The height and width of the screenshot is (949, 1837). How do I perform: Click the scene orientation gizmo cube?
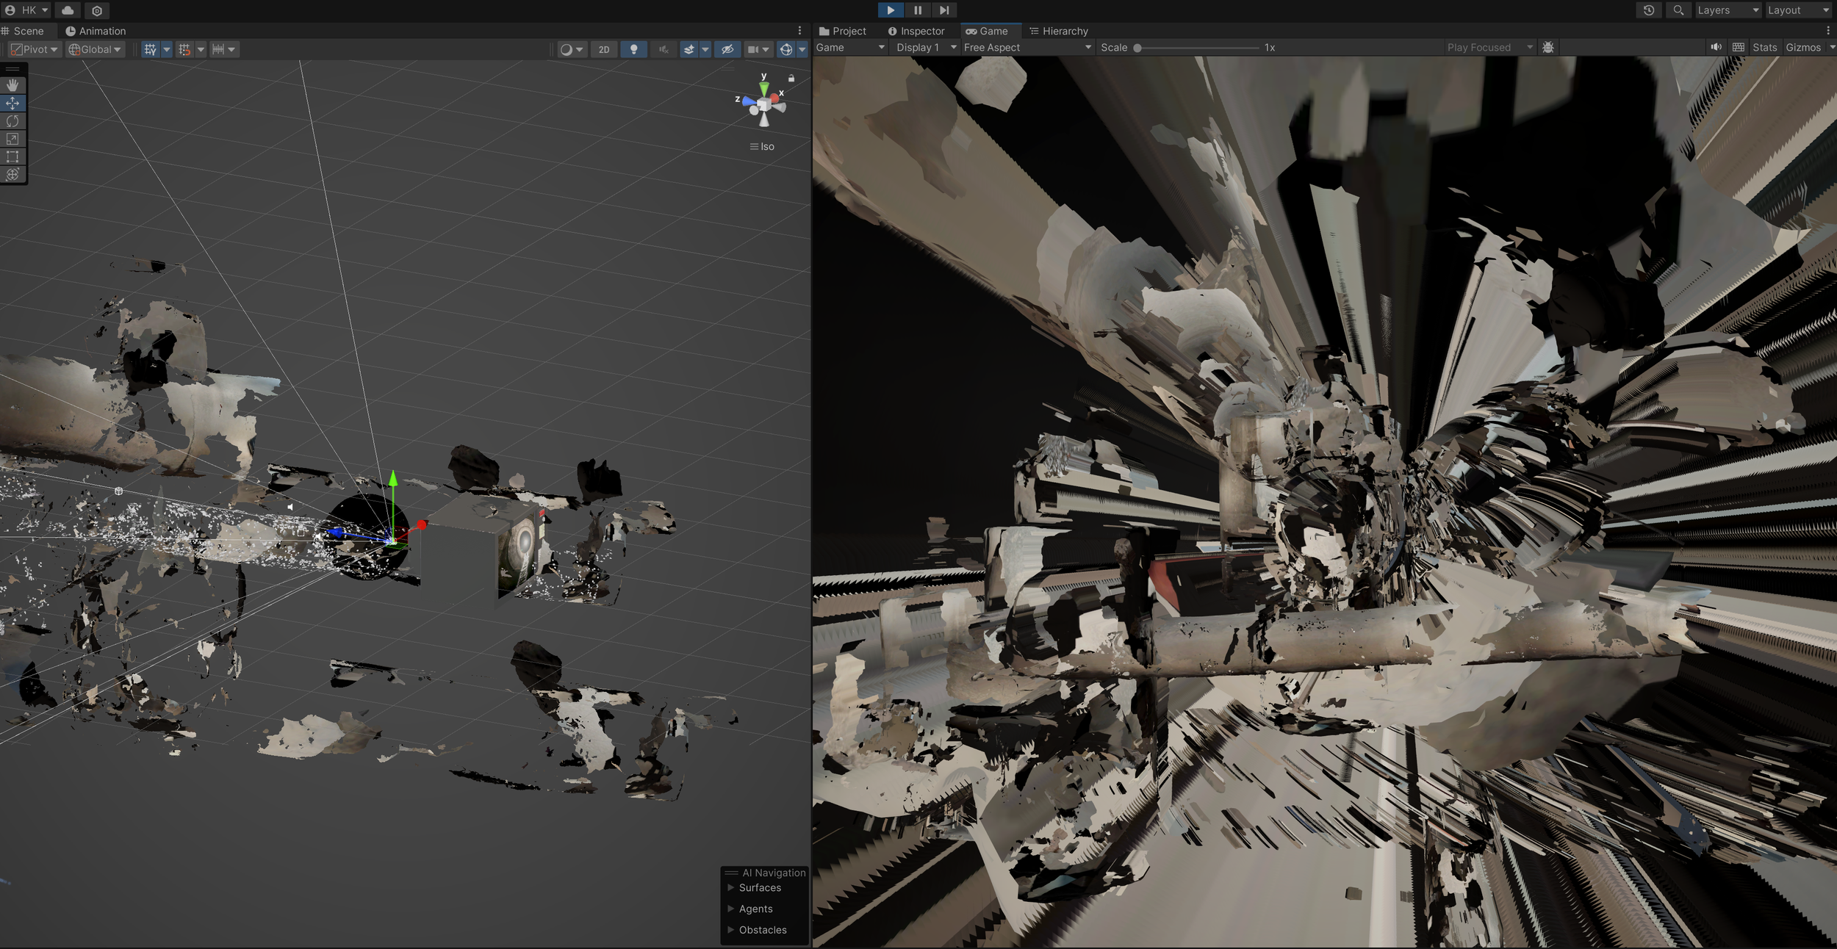764,106
